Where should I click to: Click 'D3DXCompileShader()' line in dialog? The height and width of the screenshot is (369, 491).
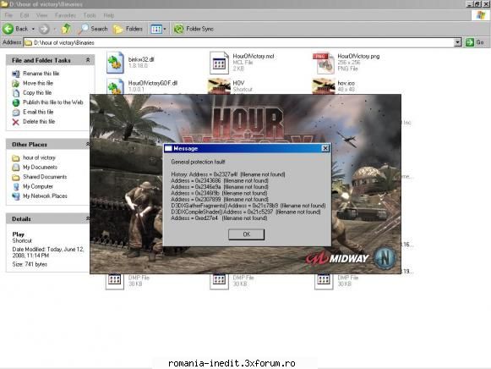pyautogui.click(x=246, y=212)
